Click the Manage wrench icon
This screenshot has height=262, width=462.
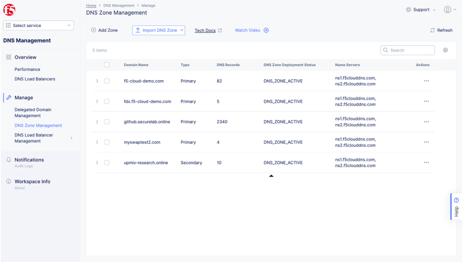[9, 97]
